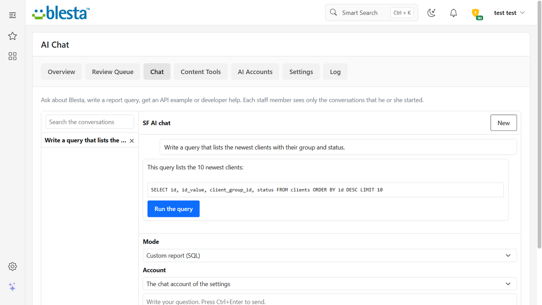Open the Mode dropdown
The height and width of the screenshot is (305, 542).
point(330,255)
